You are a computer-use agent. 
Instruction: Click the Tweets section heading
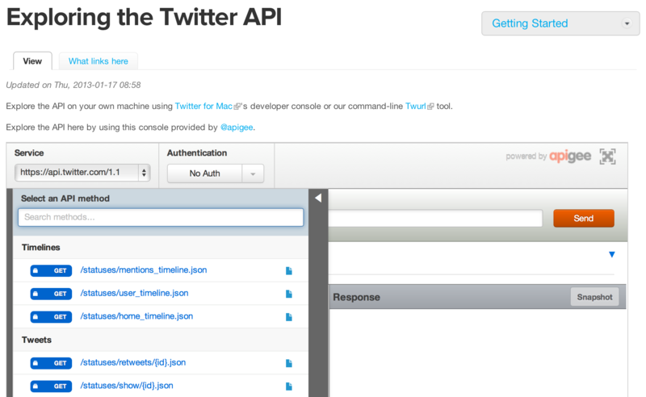[x=36, y=341]
